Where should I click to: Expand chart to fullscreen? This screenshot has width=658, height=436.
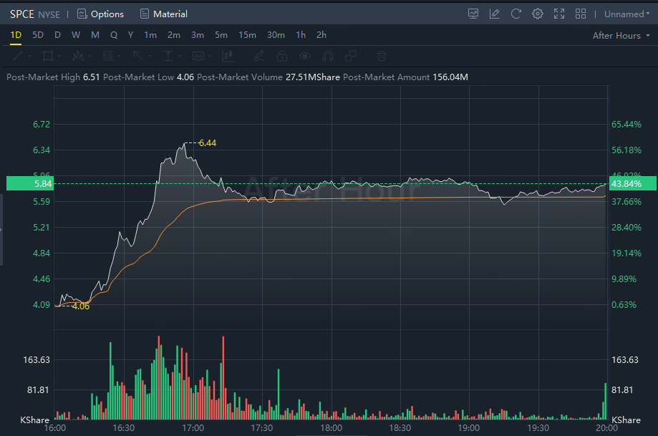click(559, 14)
